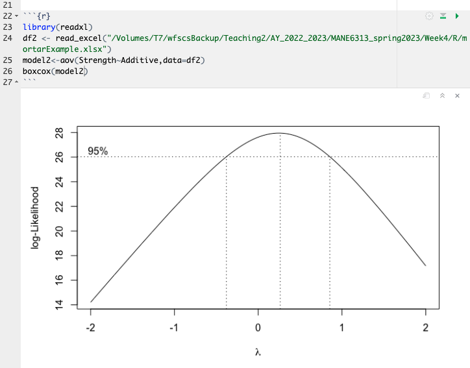The height and width of the screenshot is (368, 470).
Task: Click the log-likelihood curve peak in plot
Action: [x=280, y=133]
